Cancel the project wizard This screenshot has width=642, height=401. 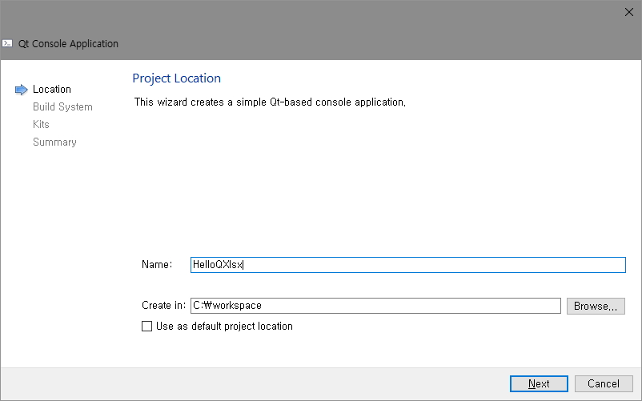pos(603,384)
